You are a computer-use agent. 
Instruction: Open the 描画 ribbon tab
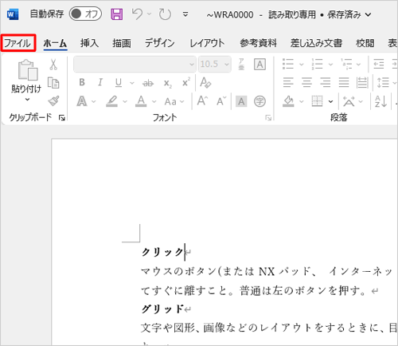point(122,43)
